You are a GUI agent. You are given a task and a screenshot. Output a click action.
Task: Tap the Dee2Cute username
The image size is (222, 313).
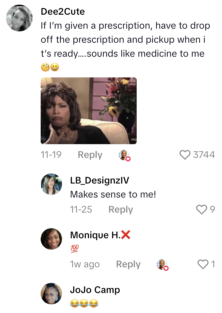(x=63, y=12)
